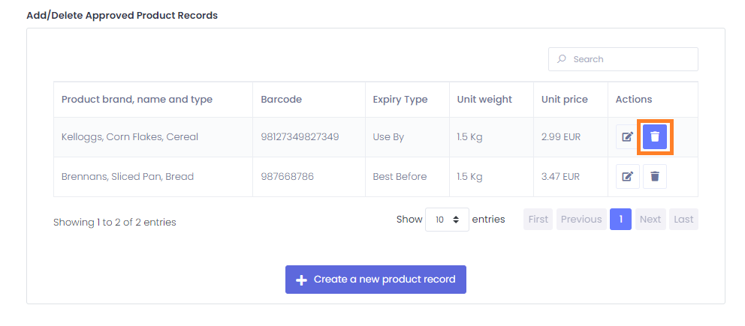The width and height of the screenshot is (745, 326).
Task: Go to the First page
Action: tap(538, 220)
